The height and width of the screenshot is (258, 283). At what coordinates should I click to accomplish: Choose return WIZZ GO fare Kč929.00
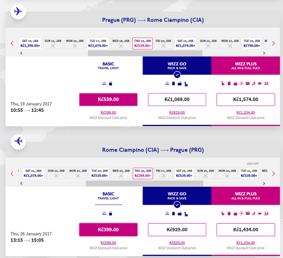tap(177, 230)
